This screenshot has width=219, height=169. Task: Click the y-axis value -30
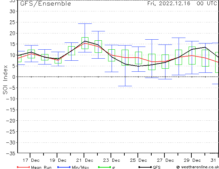click(10, 143)
